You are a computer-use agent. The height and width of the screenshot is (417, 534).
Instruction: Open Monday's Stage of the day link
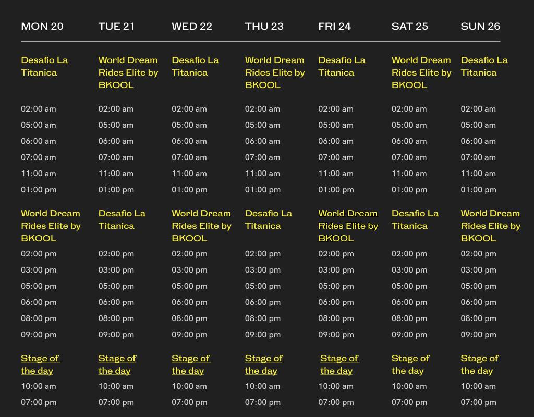point(40,364)
